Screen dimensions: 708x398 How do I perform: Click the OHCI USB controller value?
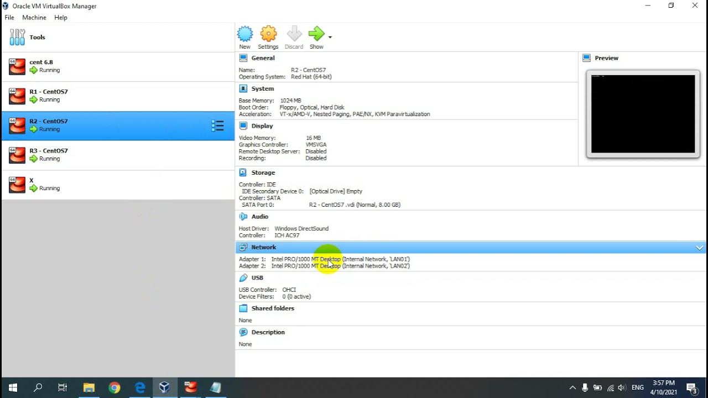289,290
